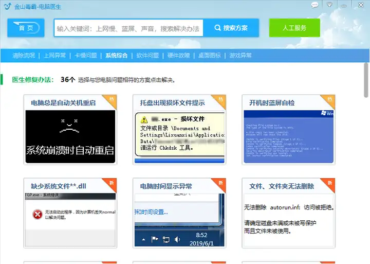Click the 无法删除 autorun.inf thumbnail
This screenshot has width=370, height=264.
click(x=289, y=220)
